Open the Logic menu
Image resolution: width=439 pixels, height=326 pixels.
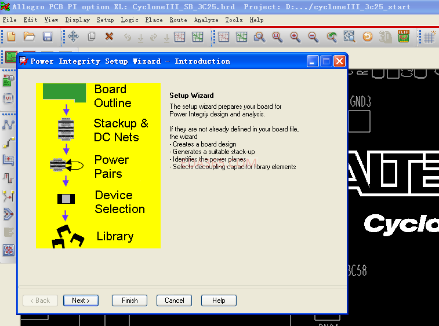[129, 20]
